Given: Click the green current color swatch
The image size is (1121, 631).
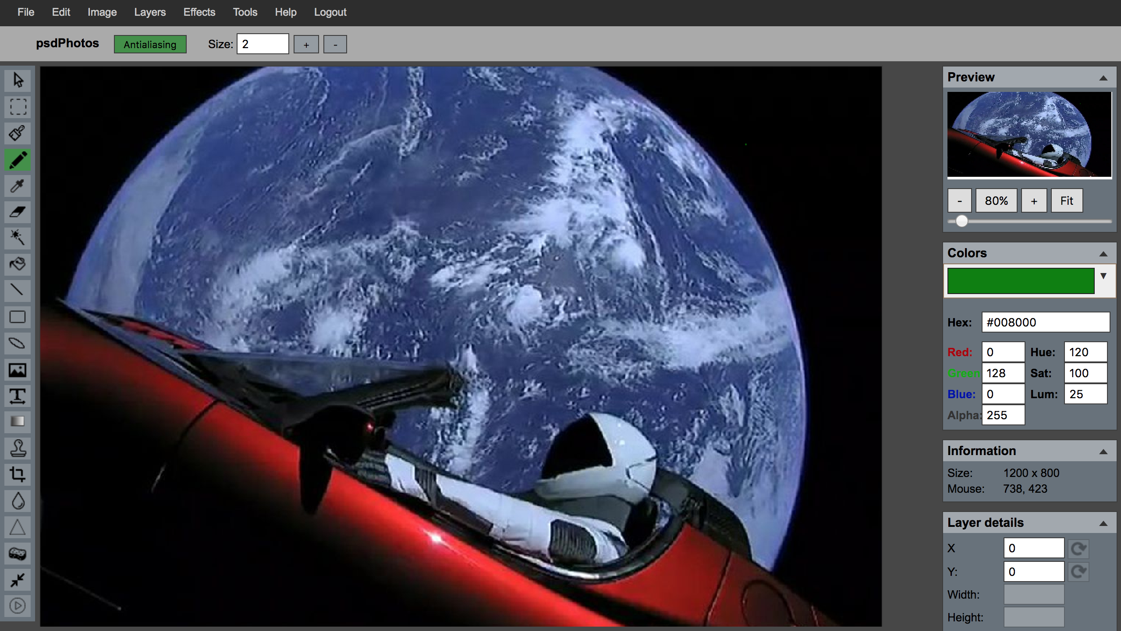Looking at the screenshot, I should (x=1020, y=281).
